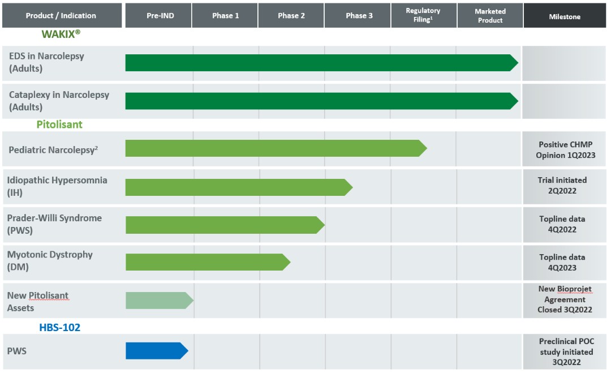The width and height of the screenshot is (611, 373).
Task: Select the Cataplexy in Narcolepsy (Adults) label
Action: tap(59, 101)
